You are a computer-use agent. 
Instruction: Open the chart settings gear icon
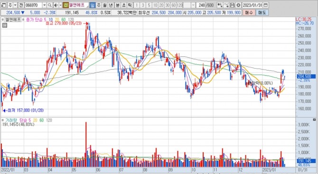pyautogui.click(x=238, y=5)
